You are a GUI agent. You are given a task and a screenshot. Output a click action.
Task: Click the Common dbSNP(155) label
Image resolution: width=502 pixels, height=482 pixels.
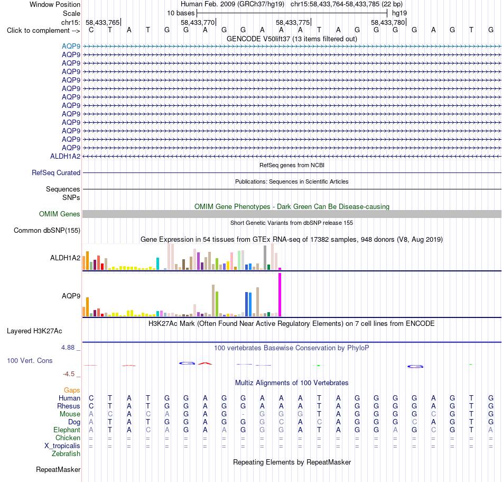point(47,231)
